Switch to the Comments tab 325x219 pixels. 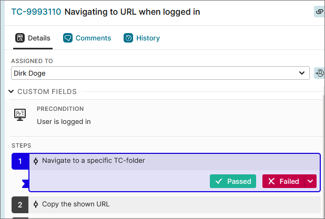[87, 38]
